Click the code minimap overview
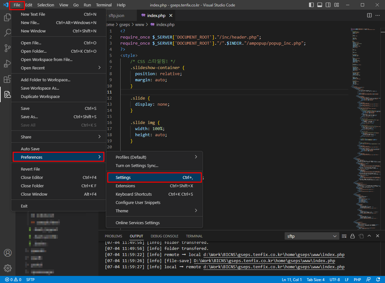This screenshot has width=385, height=283. [x=365, y=129]
